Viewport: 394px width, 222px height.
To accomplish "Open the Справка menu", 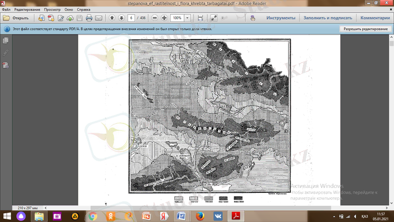I will [x=83, y=9].
